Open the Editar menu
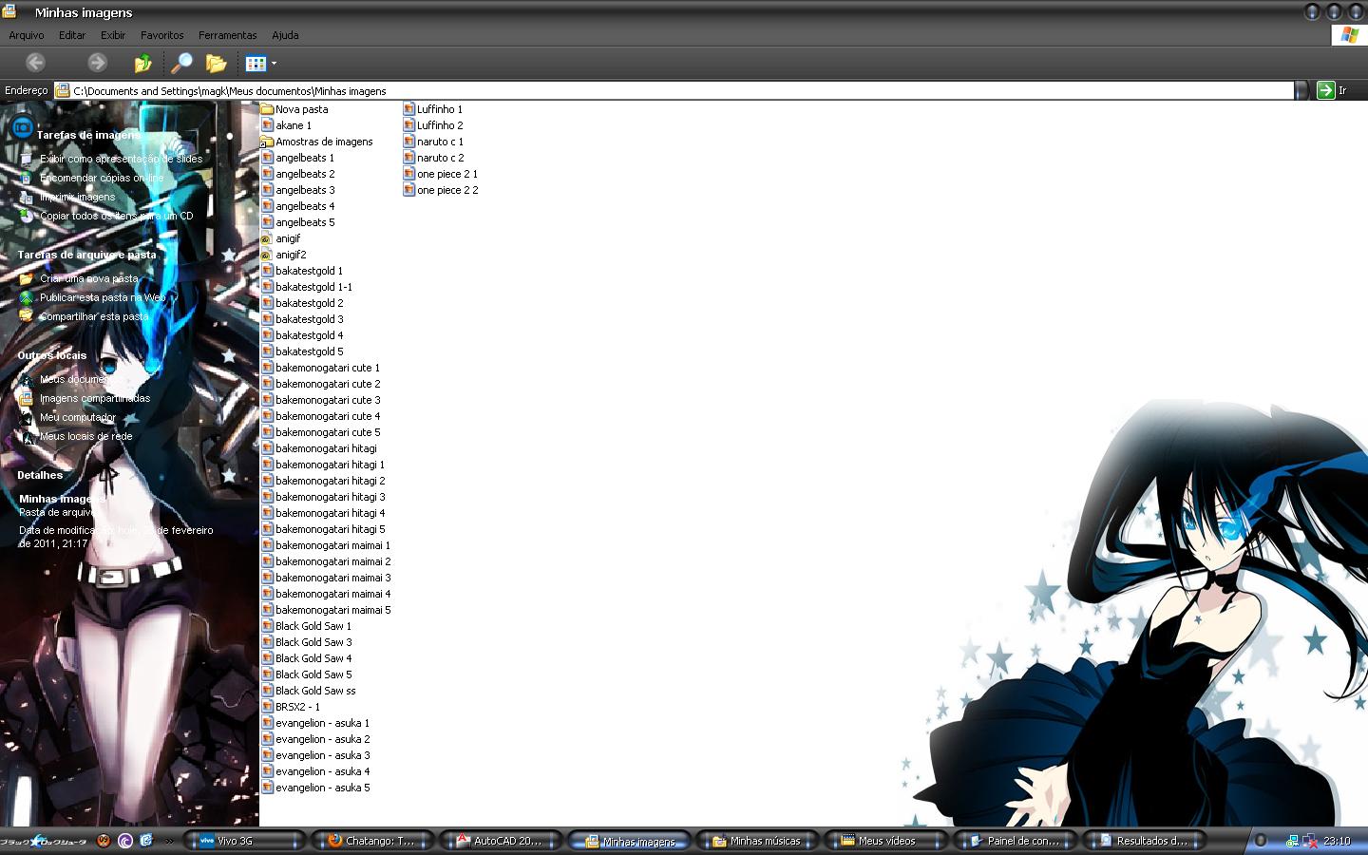Viewport: 1368px width, 855px height. click(72, 35)
